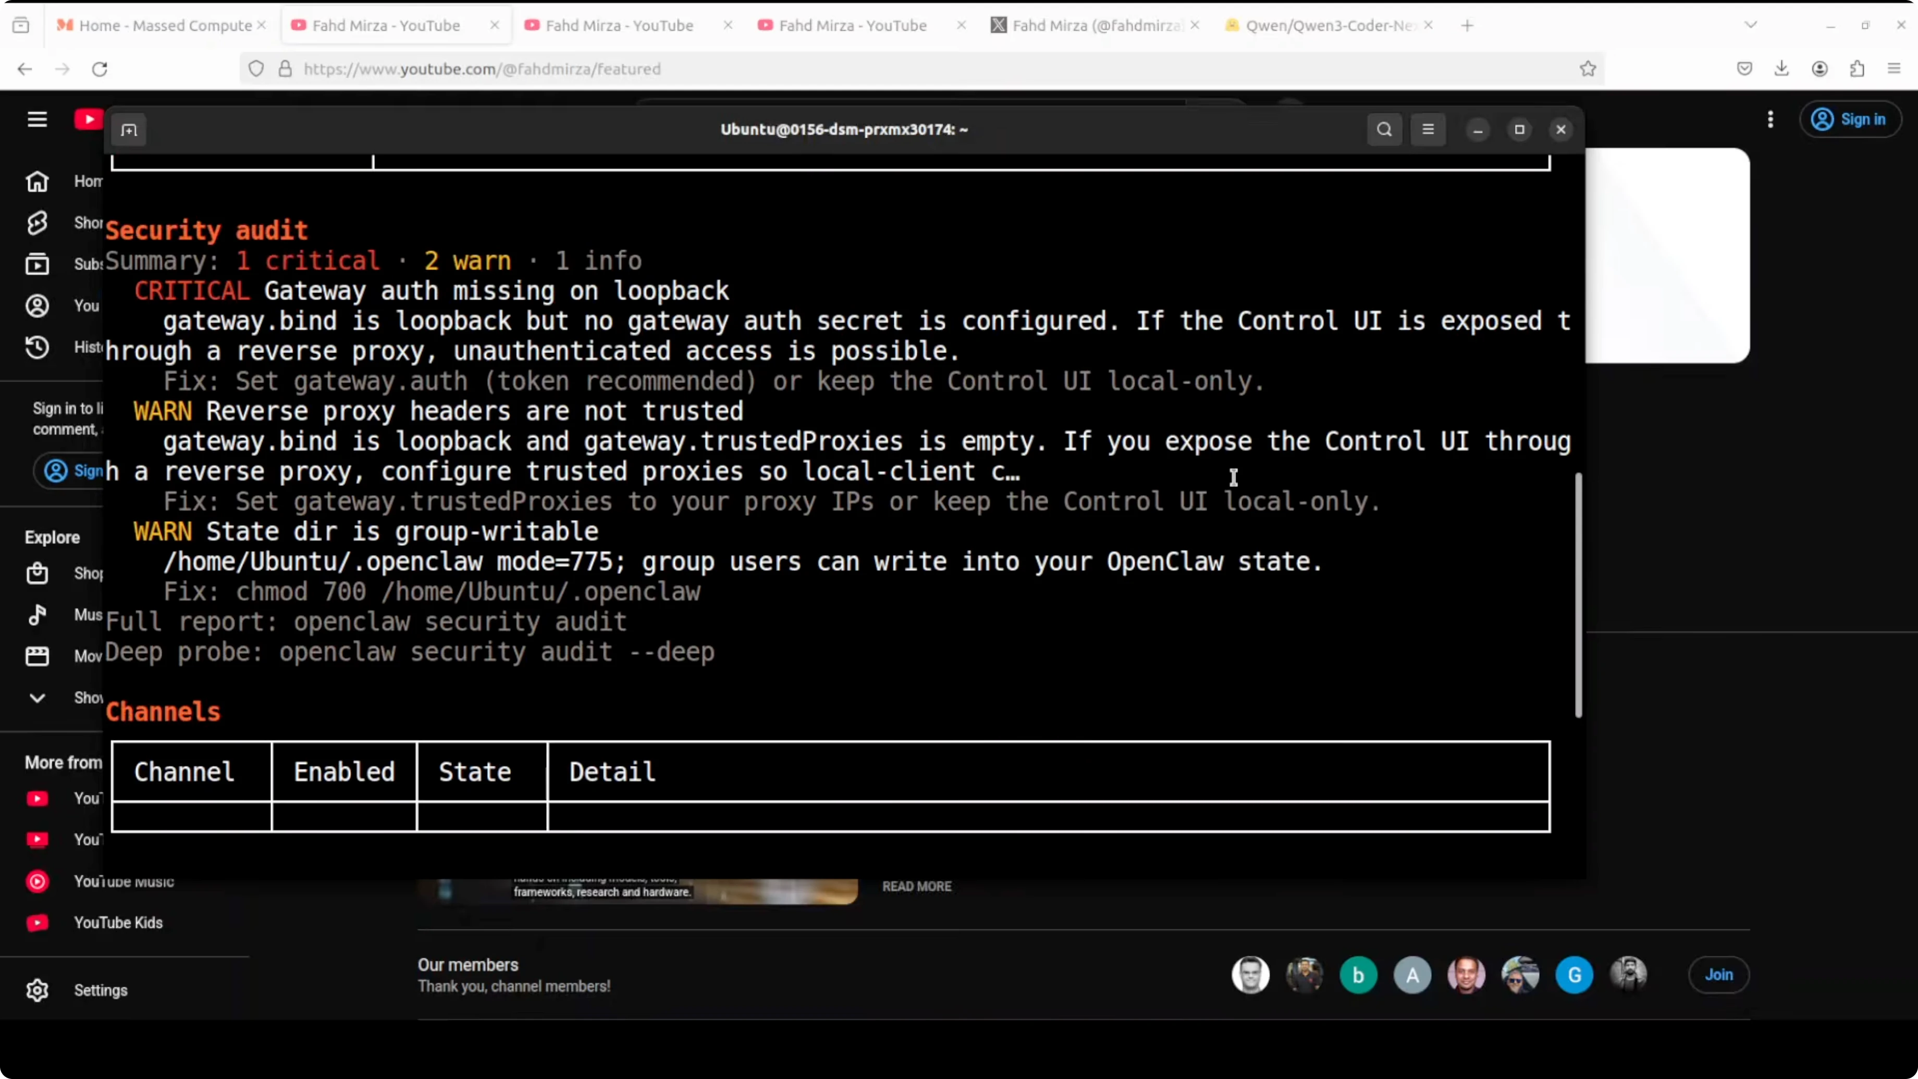Open Firefox downloads icon
The width and height of the screenshot is (1918, 1079).
point(1781,68)
